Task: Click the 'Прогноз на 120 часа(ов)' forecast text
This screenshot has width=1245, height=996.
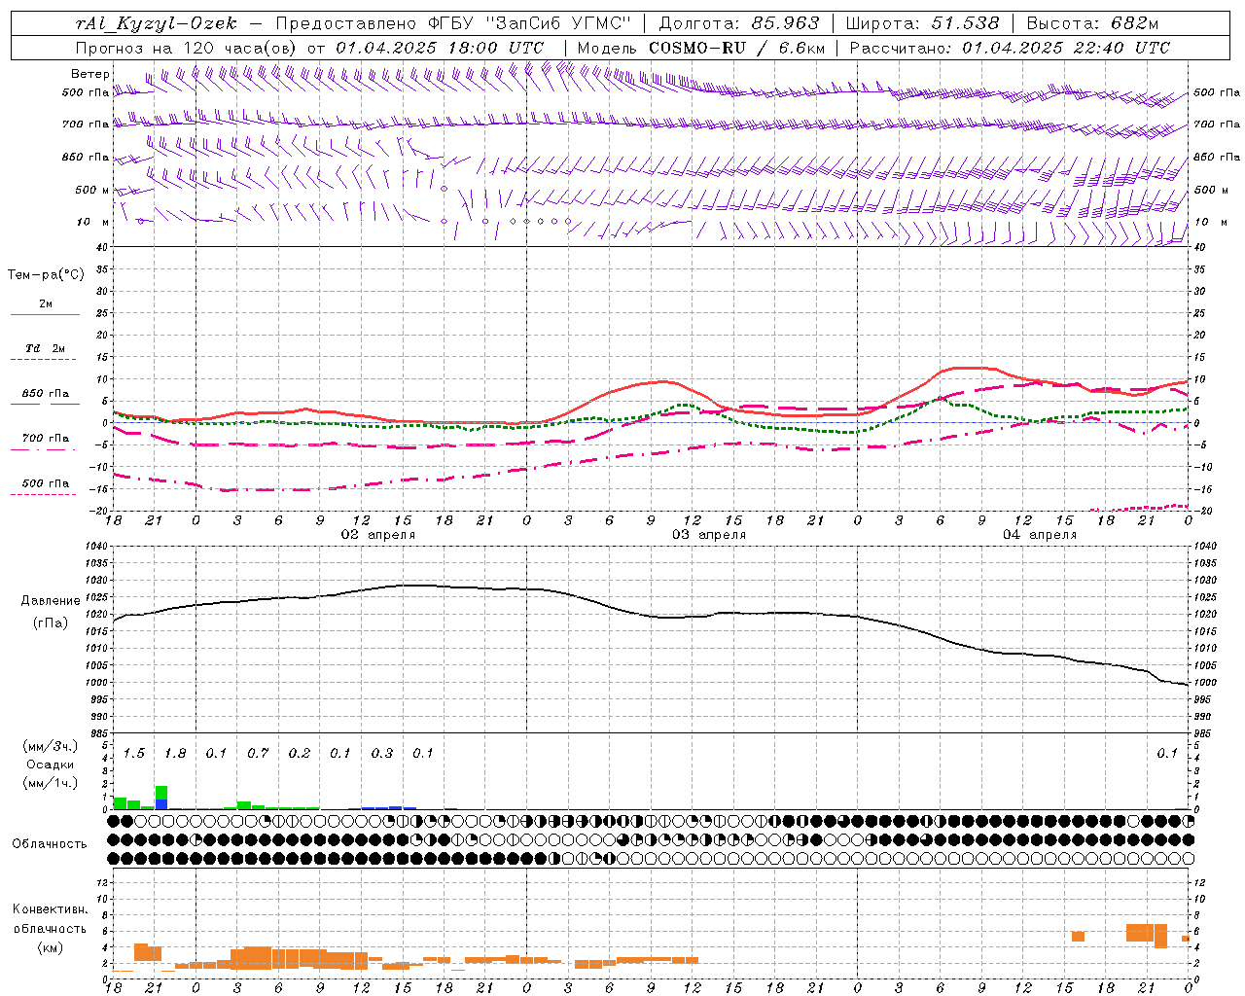Action: [188, 48]
